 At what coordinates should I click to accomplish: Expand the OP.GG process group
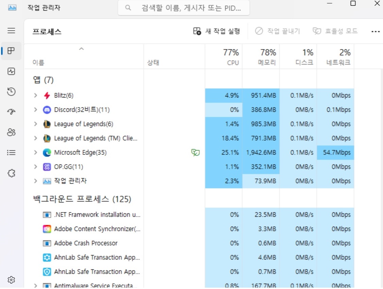tap(35, 167)
